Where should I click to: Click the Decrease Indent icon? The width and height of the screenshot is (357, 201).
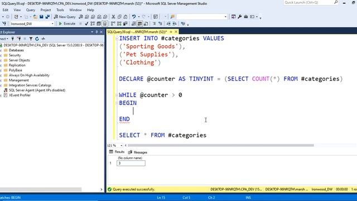click(168, 23)
